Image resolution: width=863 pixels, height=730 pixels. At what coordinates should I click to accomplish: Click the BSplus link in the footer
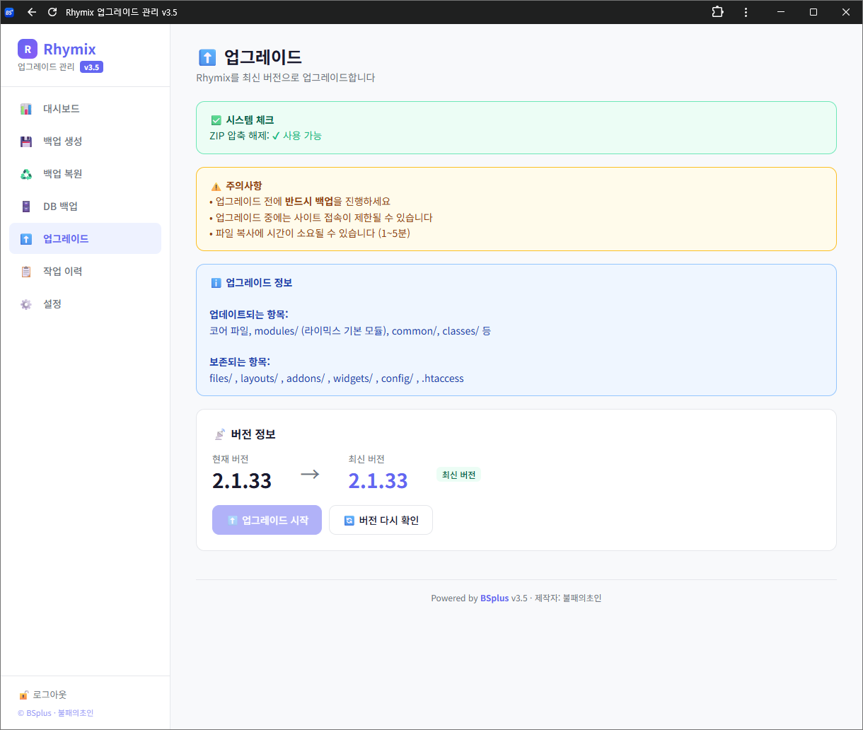tap(494, 598)
